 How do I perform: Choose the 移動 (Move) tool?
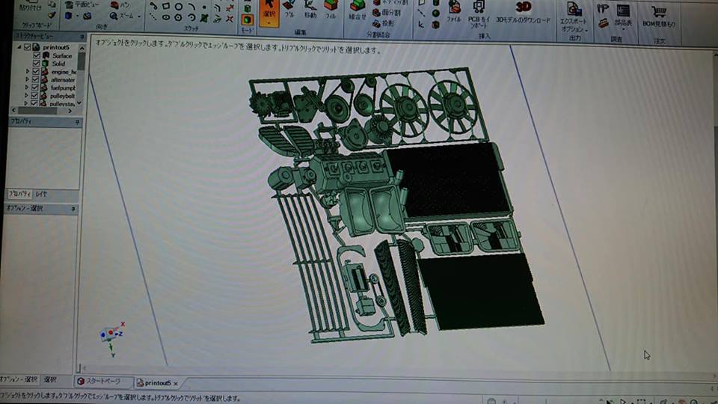click(x=310, y=9)
